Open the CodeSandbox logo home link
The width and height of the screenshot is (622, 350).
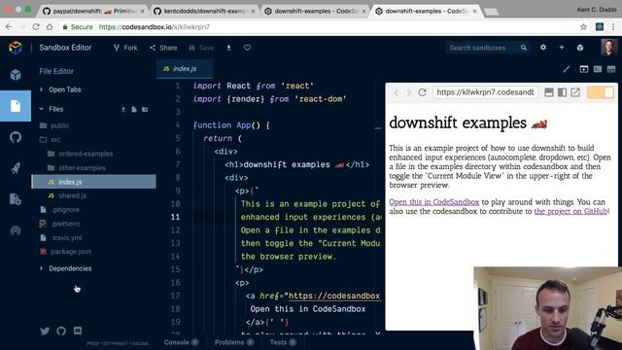pos(16,48)
